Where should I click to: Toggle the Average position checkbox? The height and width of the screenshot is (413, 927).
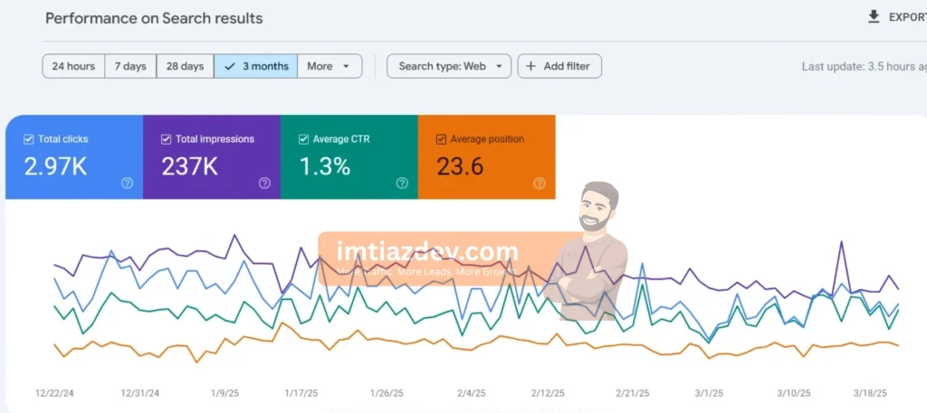pyautogui.click(x=441, y=139)
